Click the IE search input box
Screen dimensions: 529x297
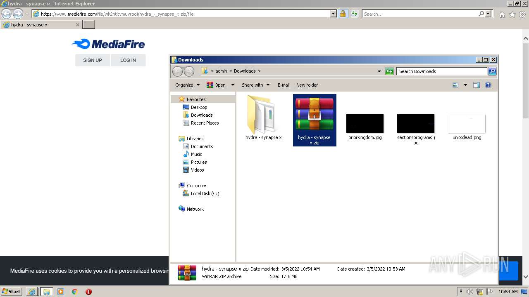tap(419, 14)
